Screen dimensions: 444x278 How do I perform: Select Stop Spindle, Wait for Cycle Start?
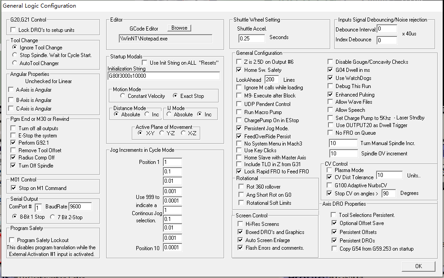15,55
